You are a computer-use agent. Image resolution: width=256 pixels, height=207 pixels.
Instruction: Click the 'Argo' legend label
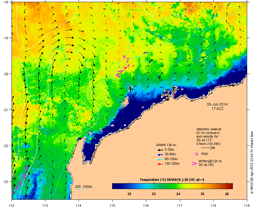click(204, 154)
